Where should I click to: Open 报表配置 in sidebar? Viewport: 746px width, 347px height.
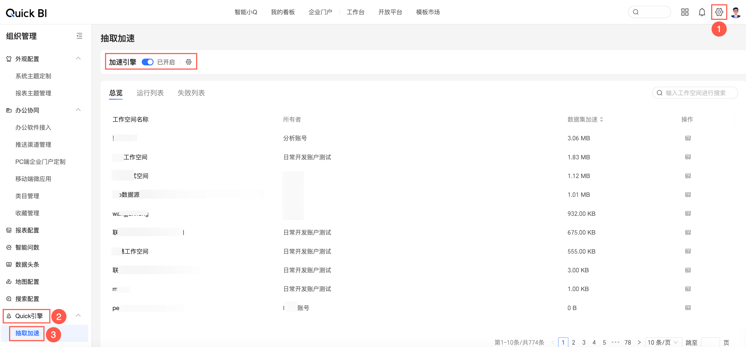coord(27,230)
